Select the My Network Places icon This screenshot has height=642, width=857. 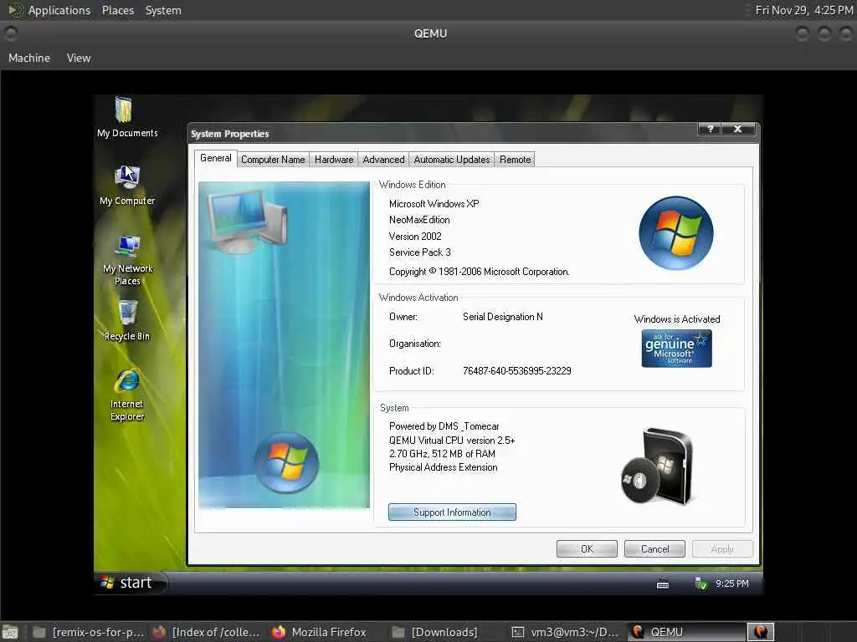point(127,260)
